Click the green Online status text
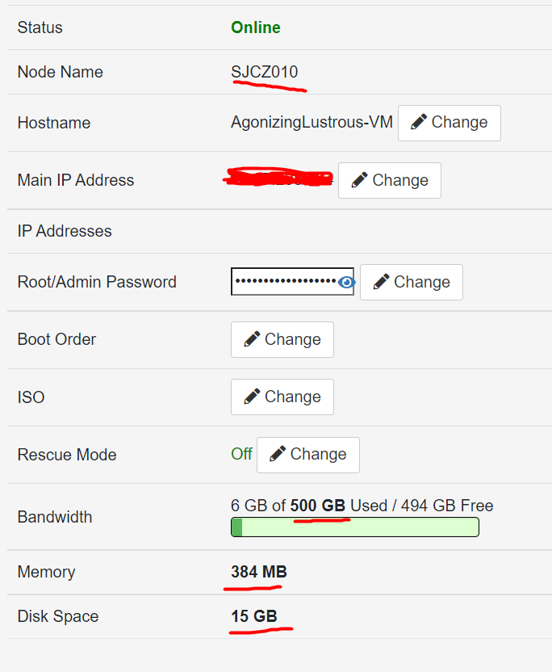Image resolution: width=552 pixels, height=672 pixels. click(x=256, y=27)
